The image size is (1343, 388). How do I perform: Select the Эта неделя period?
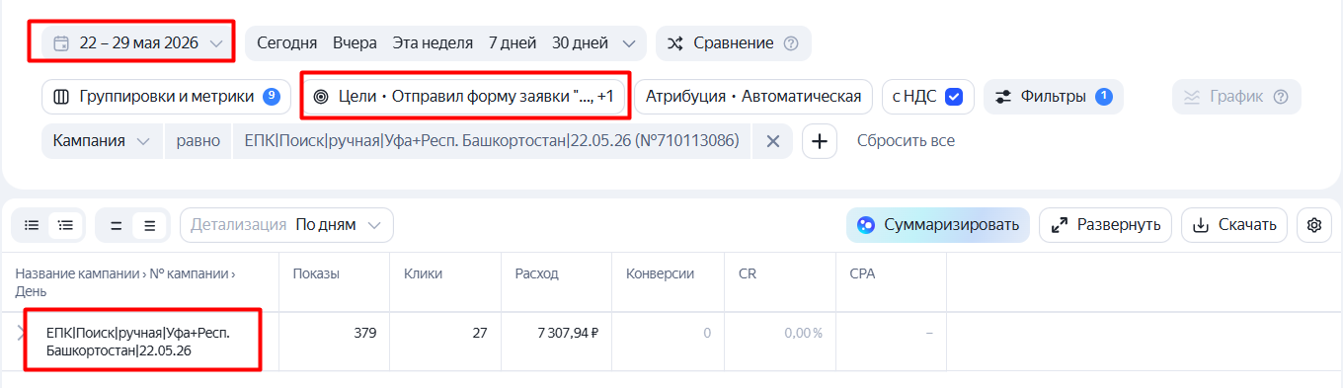point(433,42)
